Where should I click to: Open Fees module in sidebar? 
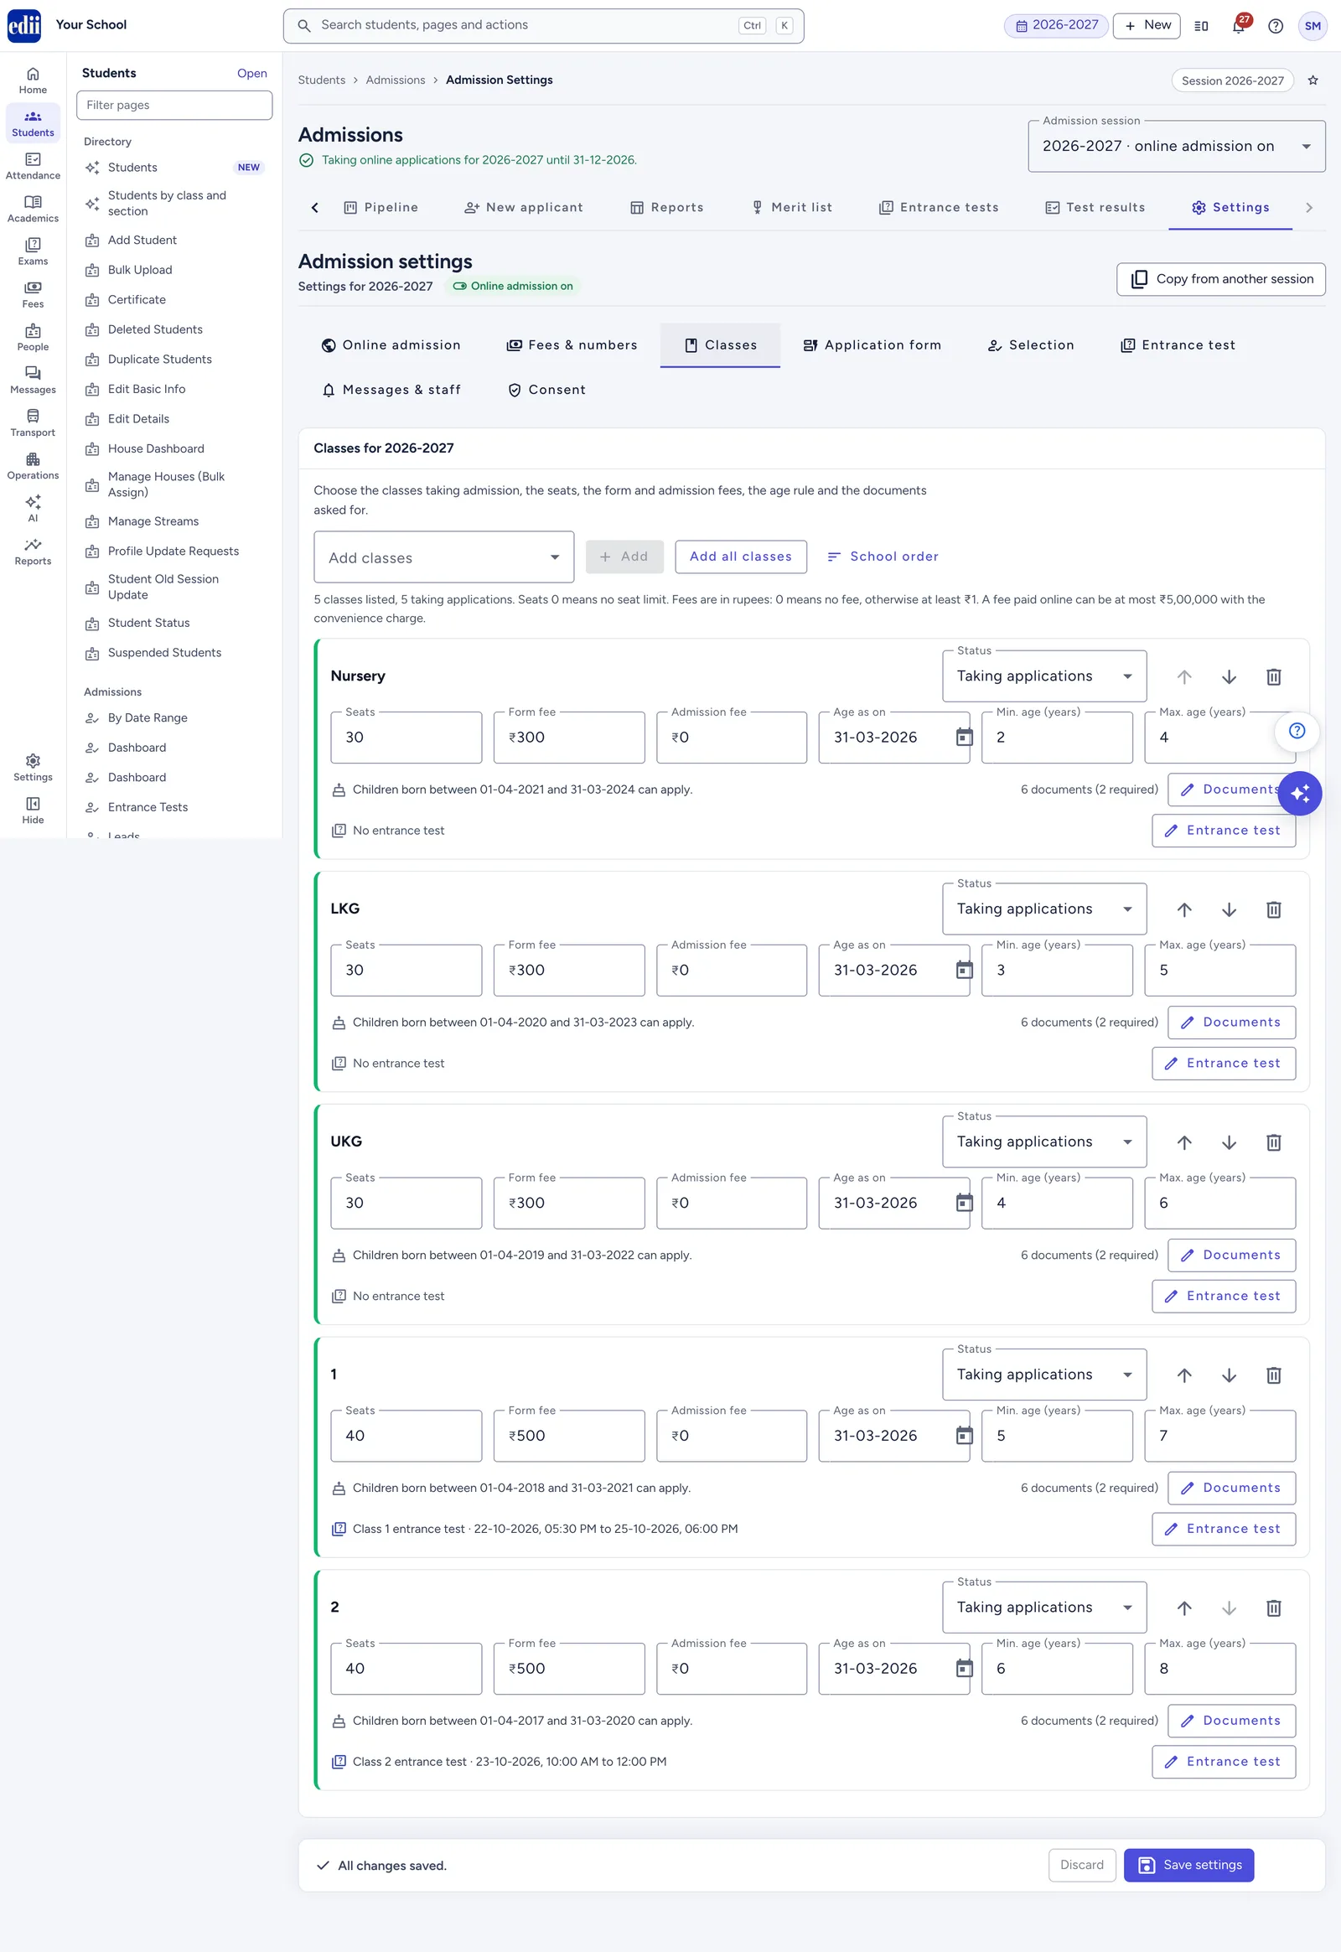tap(33, 295)
